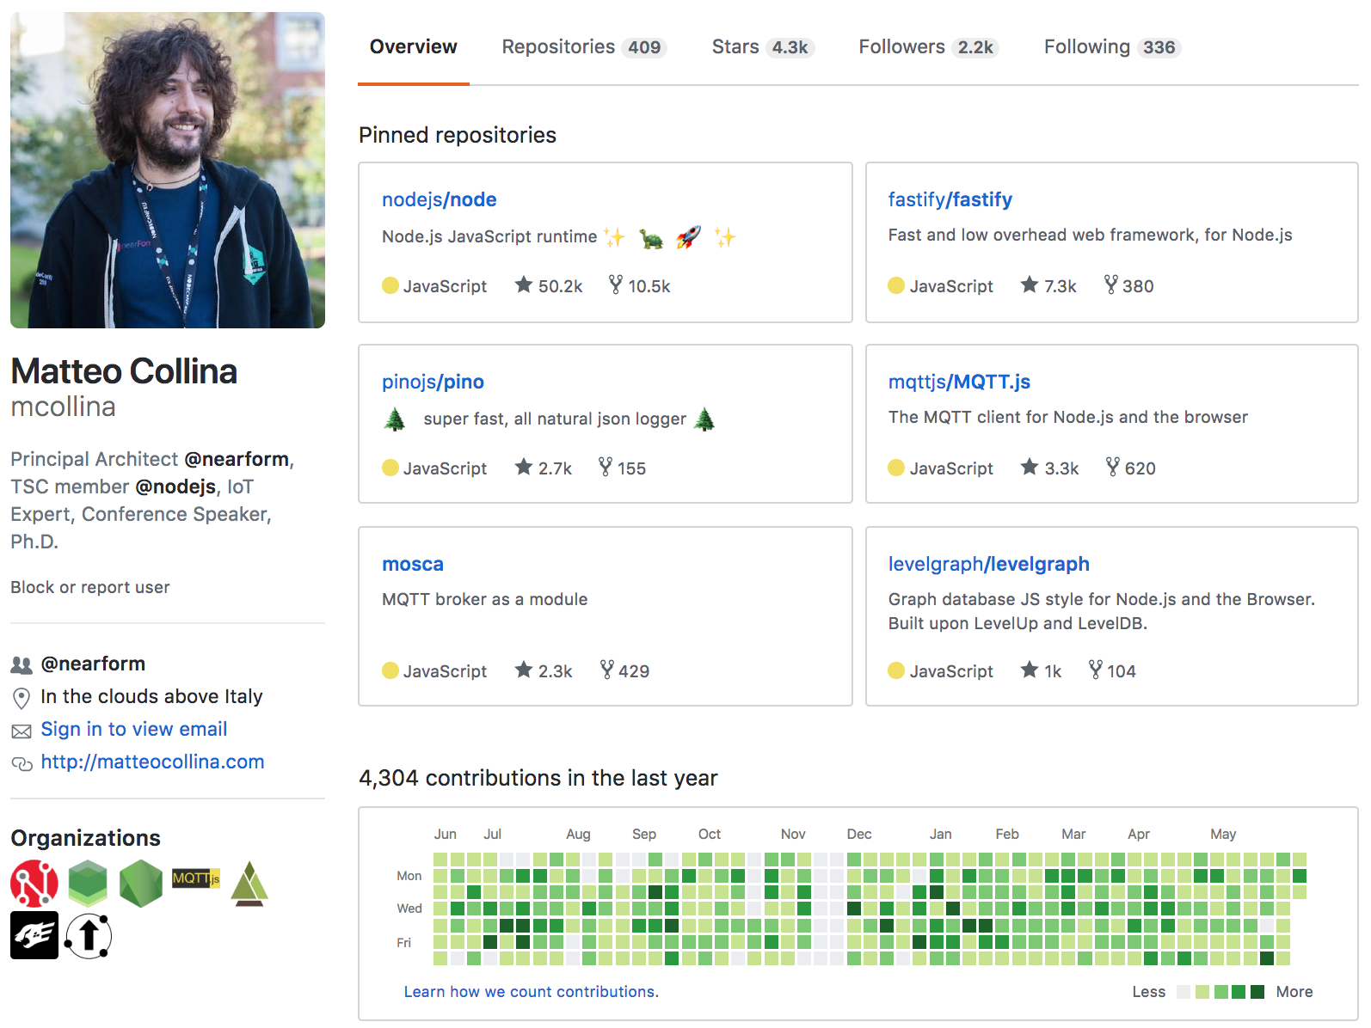The image size is (1371, 1028).
Task: Click the green cube organization avatar
Action: click(88, 884)
